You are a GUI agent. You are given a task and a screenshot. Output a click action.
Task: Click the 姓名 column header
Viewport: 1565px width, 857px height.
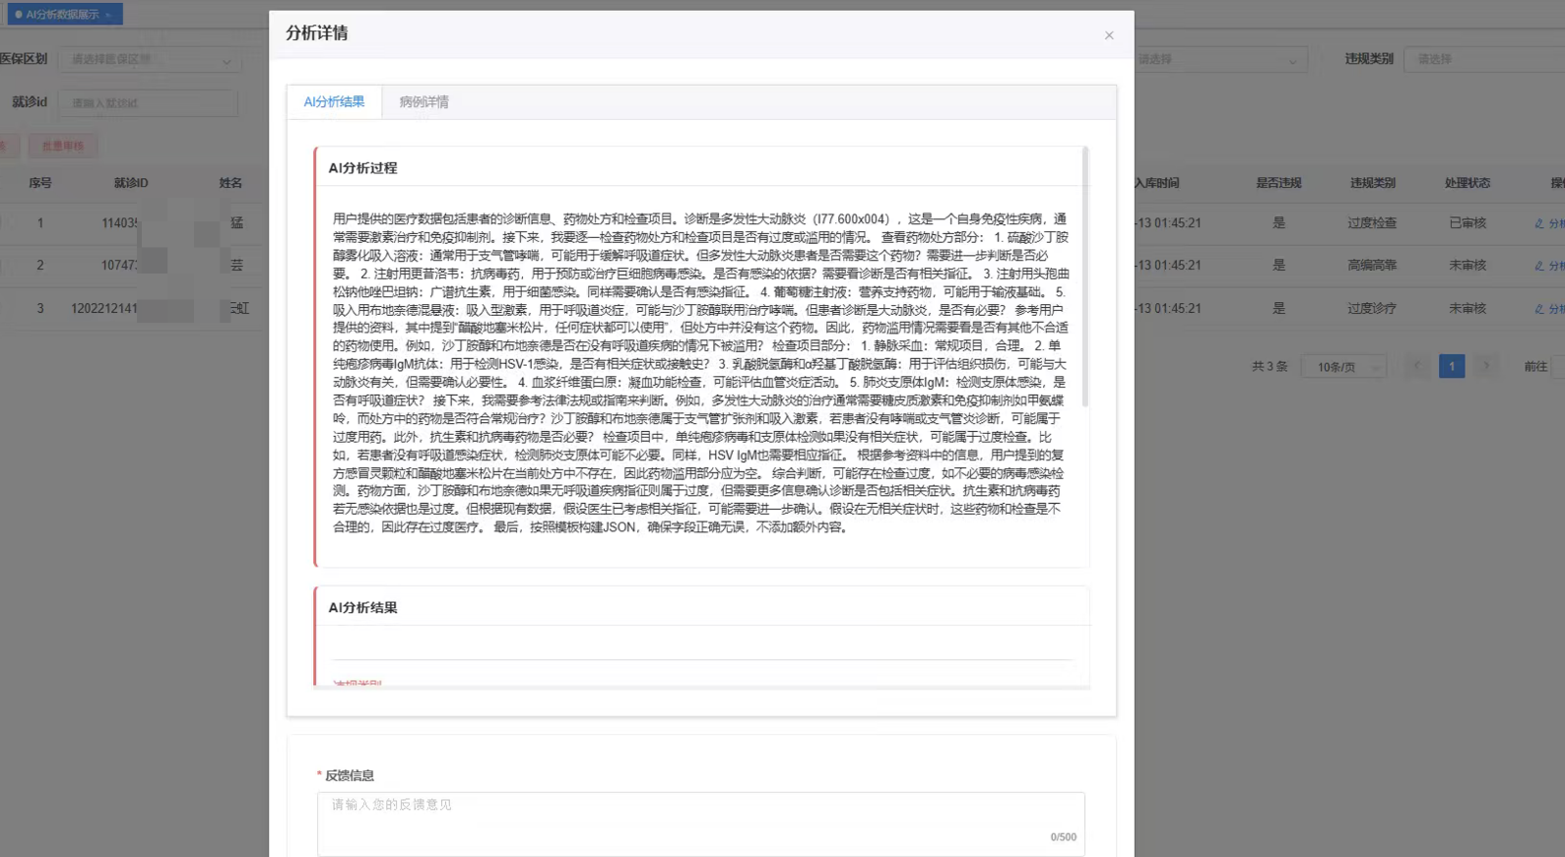[230, 183]
